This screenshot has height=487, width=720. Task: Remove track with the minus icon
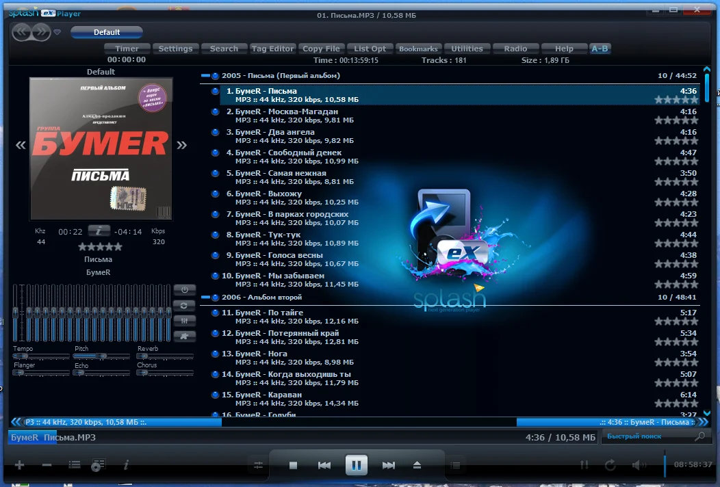(x=47, y=465)
